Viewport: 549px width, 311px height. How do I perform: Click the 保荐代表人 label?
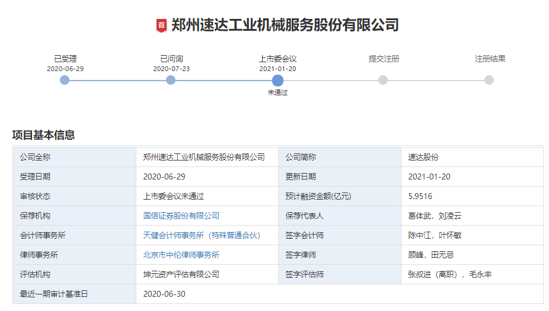click(304, 216)
